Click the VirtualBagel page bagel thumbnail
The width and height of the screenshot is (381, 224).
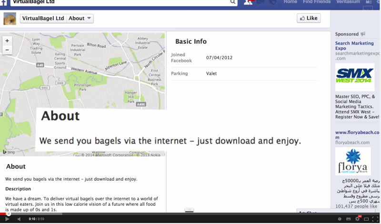10,19
